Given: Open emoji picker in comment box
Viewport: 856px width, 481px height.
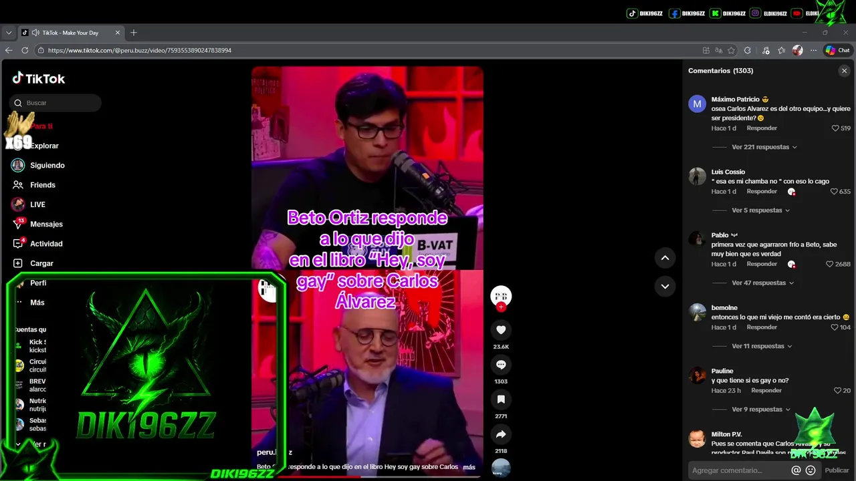Looking at the screenshot, I should pyautogui.click(x=811, y=470).
